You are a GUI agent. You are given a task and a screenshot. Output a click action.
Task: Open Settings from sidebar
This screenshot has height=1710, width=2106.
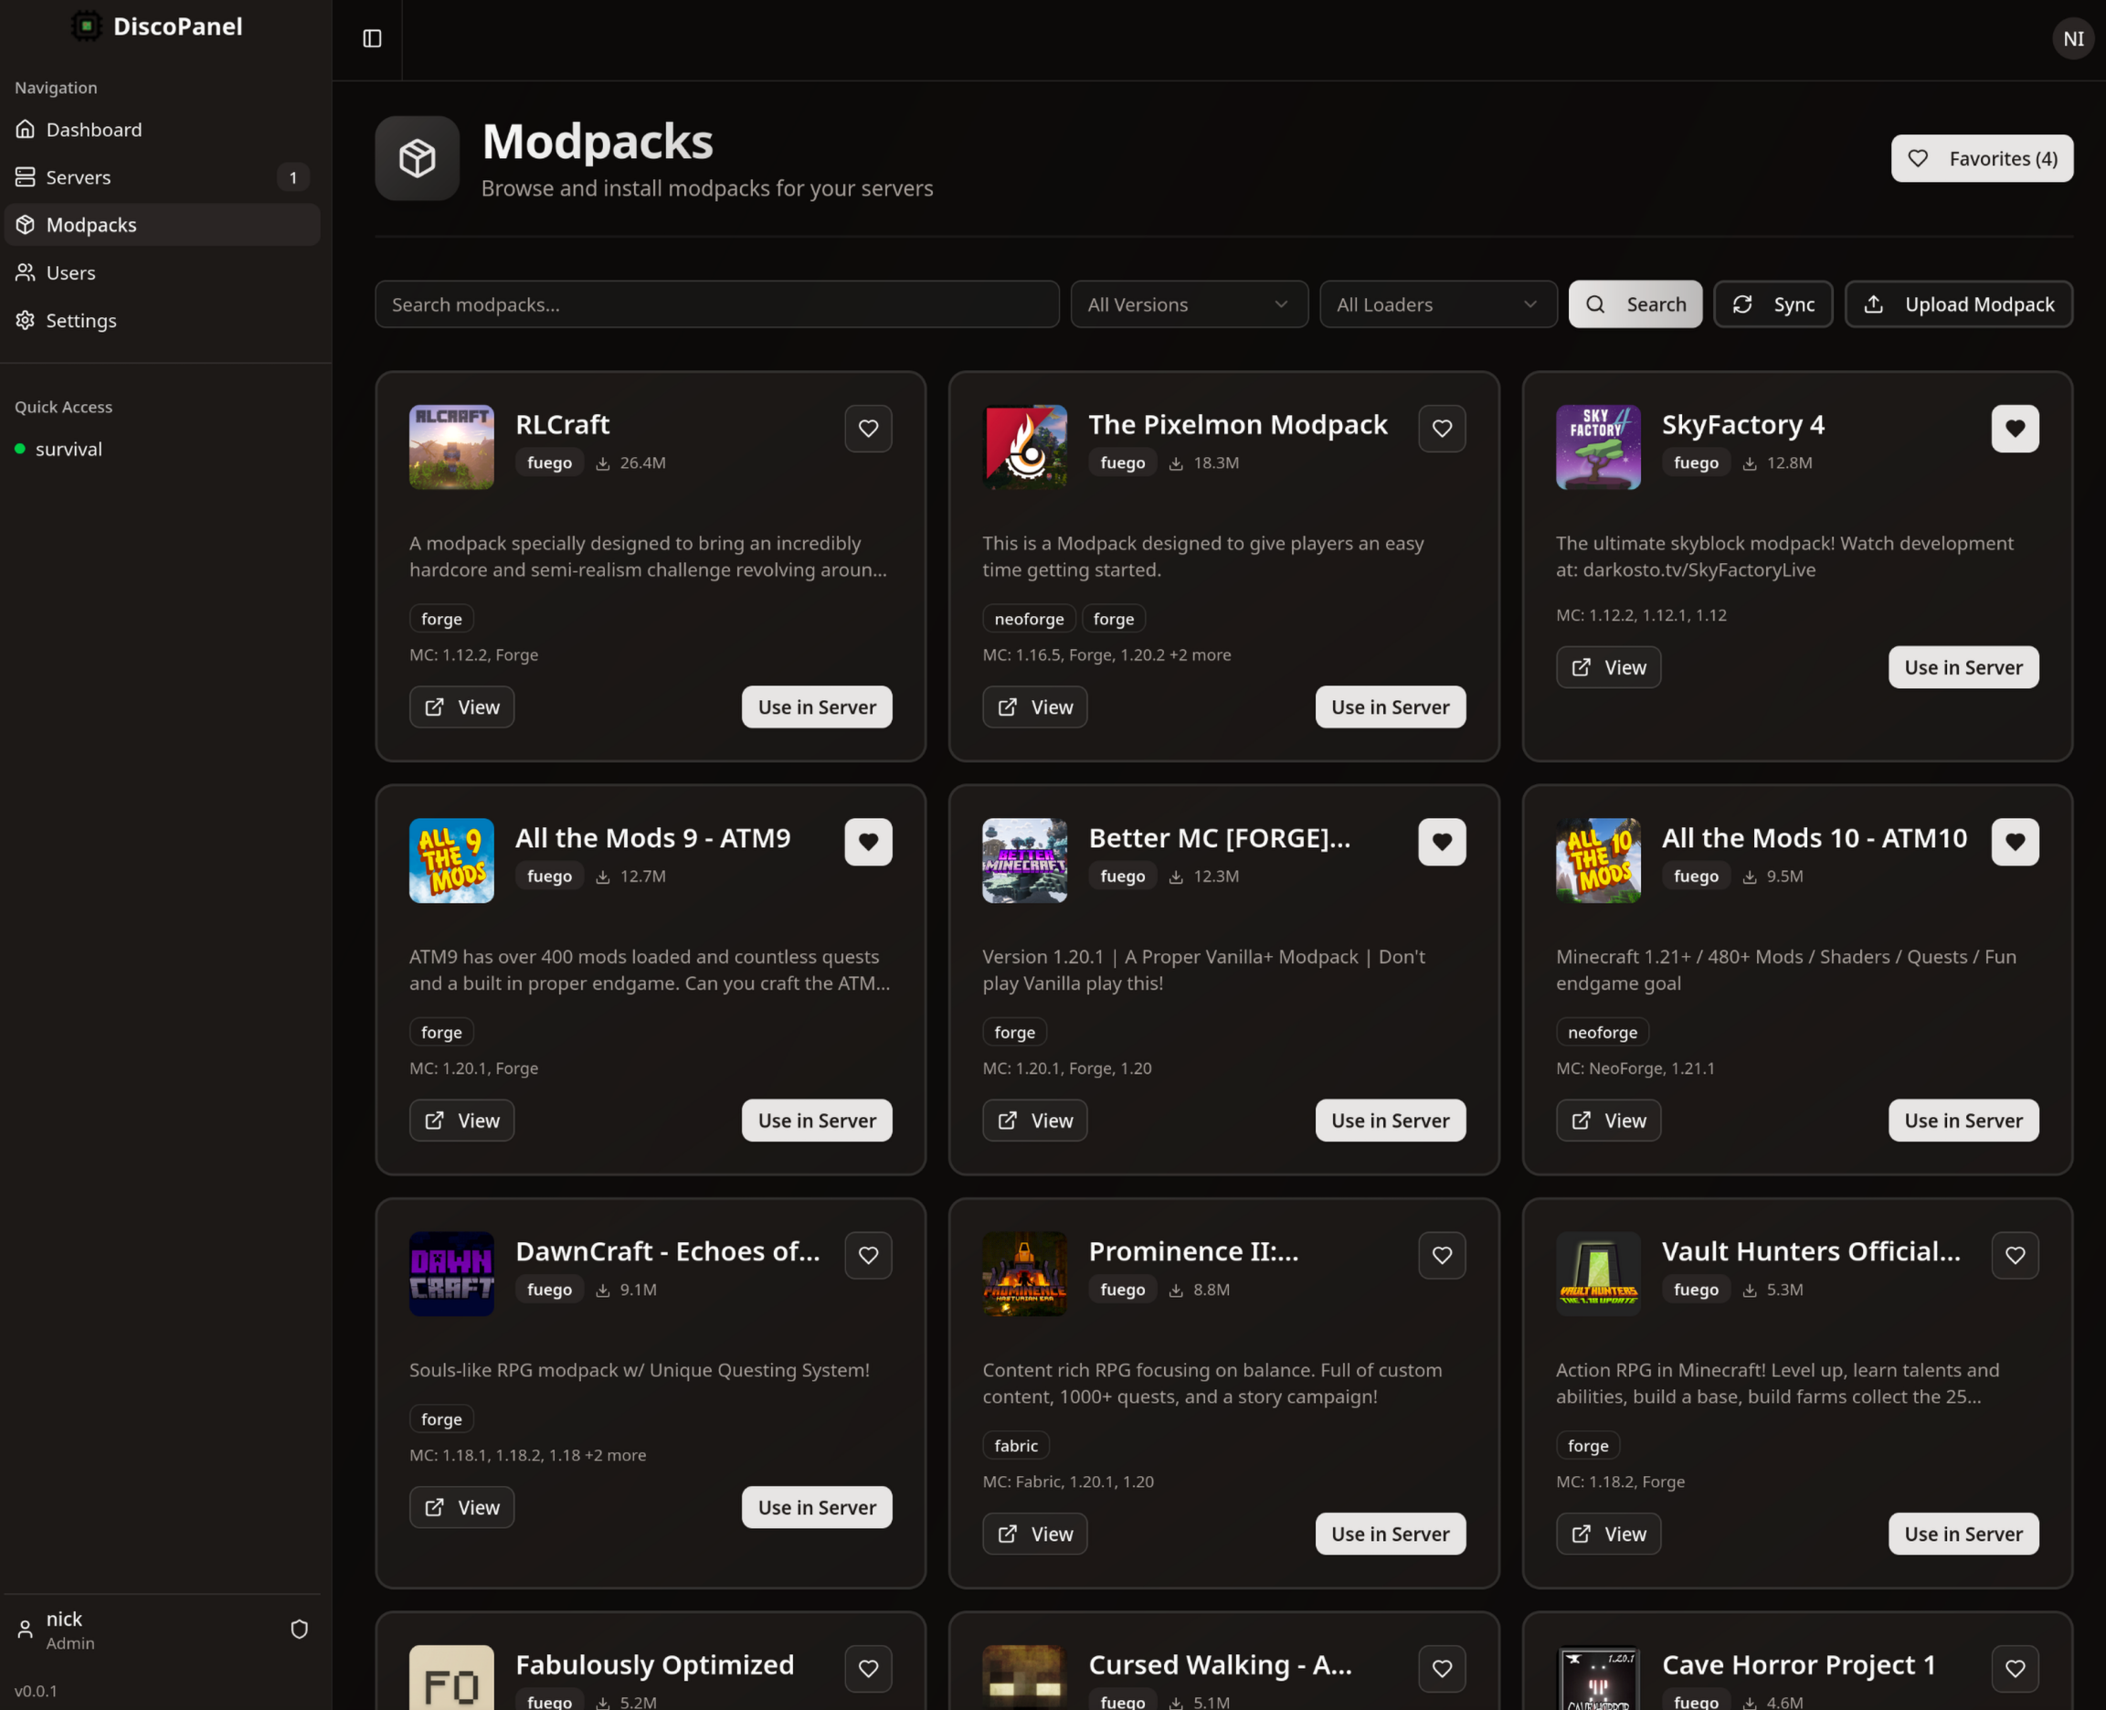(163, 320)
